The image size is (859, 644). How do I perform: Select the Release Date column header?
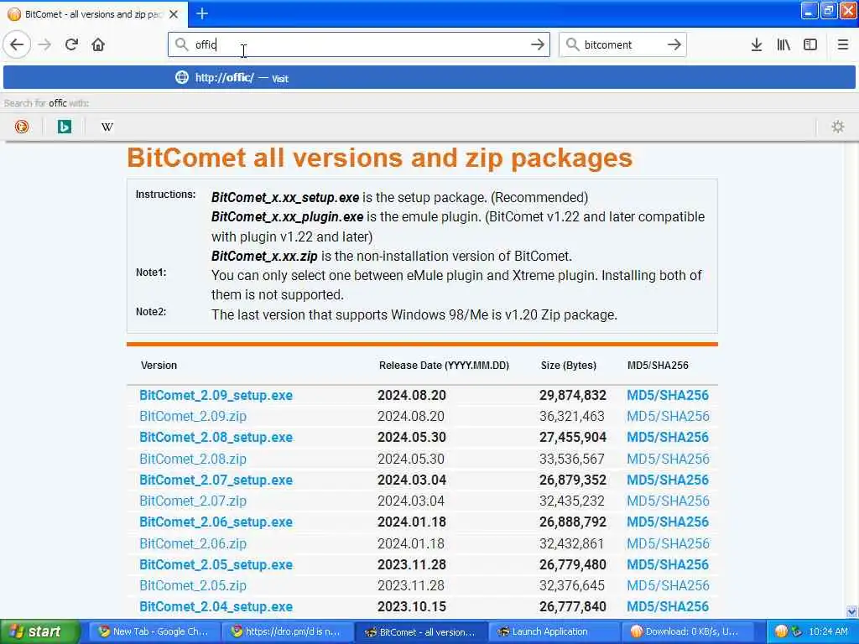coord(444,366)
